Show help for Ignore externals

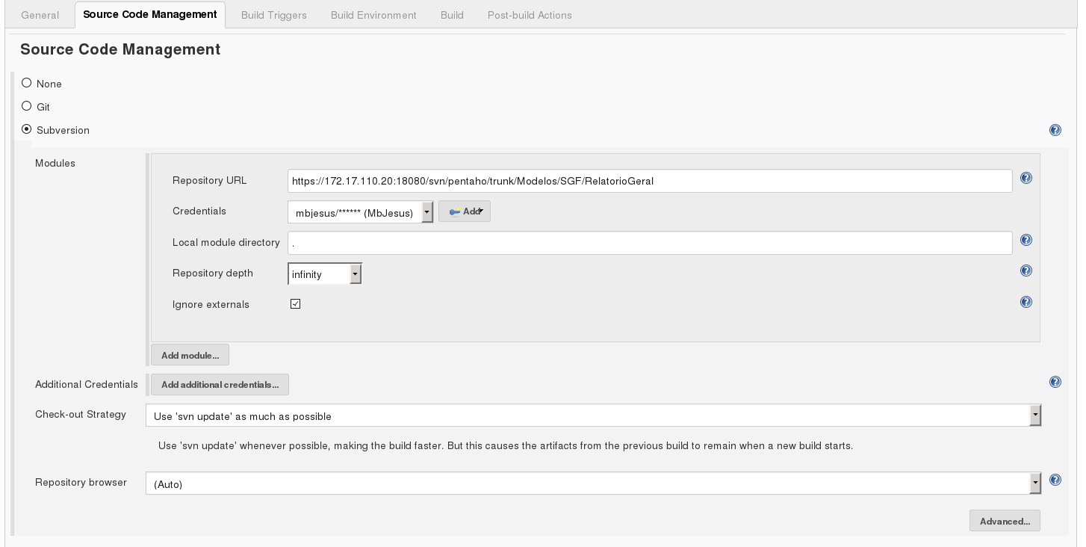point(1026,303)
